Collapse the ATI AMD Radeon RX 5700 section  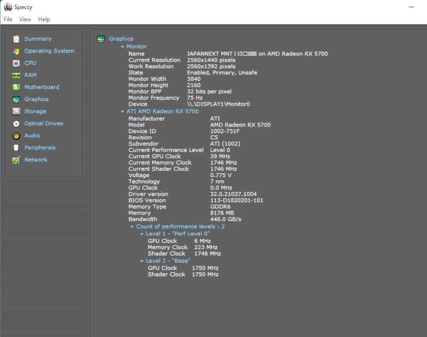pyautogui.click(x=123, y=111)
